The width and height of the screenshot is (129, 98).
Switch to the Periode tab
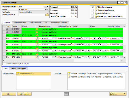pyautogui.click(x=7, y=23)
